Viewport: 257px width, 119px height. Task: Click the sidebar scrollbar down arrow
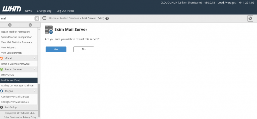(39, 117)
